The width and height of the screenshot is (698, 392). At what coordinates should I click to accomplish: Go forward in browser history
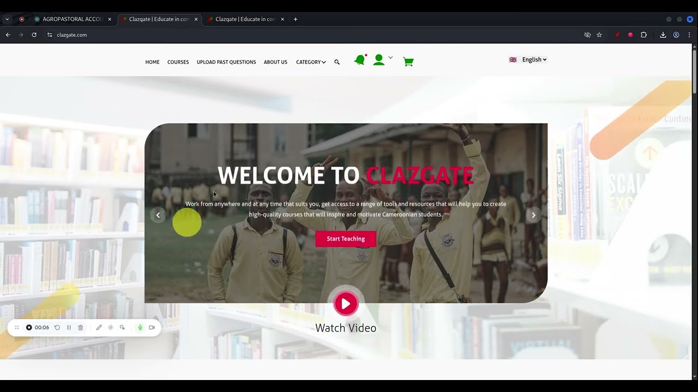(21, 35)
